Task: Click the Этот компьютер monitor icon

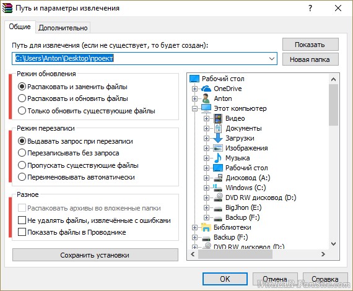Action: click(206, 108)
